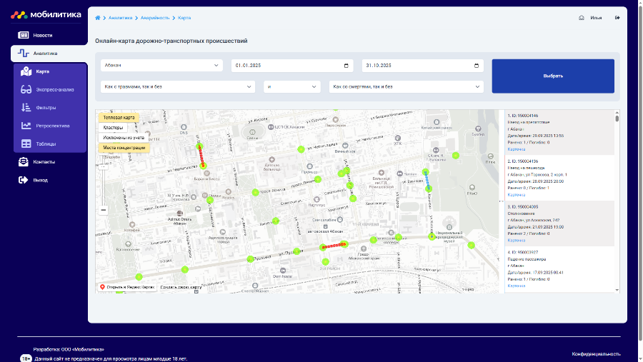
Task: Click Аварийность in the breadcrumb
Action: point(156,18)
